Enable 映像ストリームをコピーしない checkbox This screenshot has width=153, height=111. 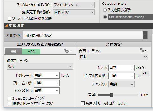pos(10,104)
